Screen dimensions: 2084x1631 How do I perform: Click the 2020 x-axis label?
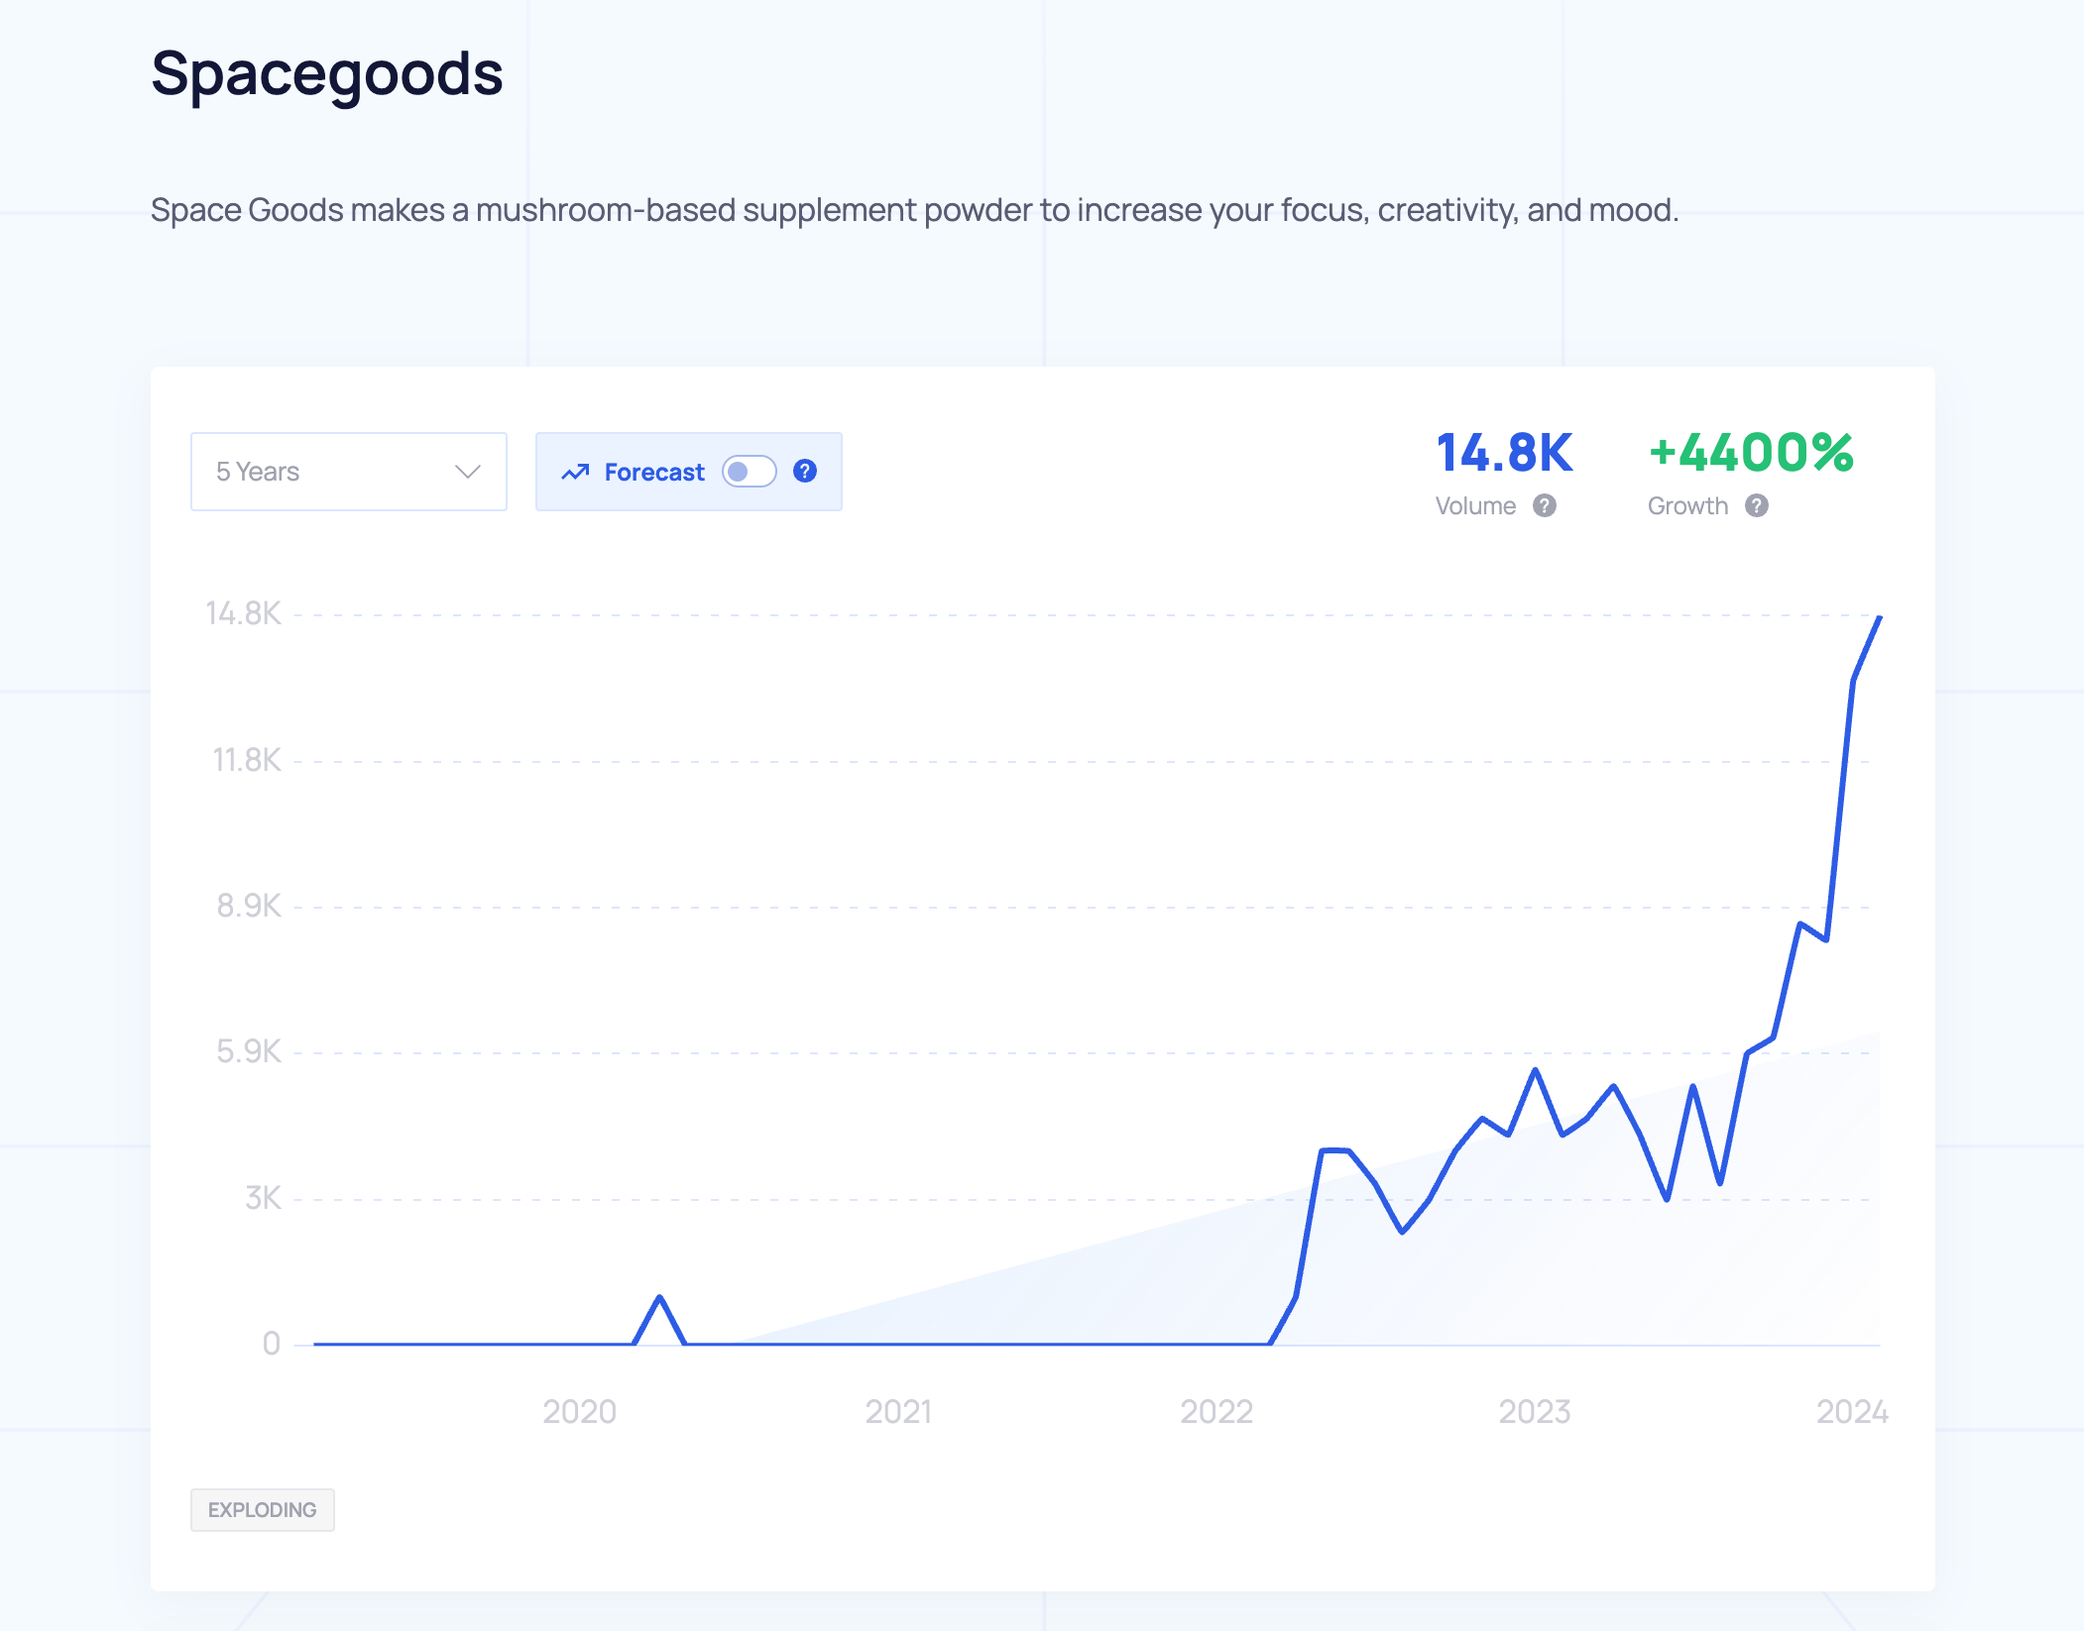580,1411
